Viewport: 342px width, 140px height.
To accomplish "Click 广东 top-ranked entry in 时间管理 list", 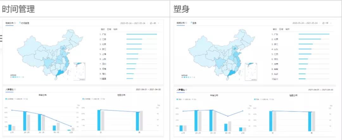I will (x=103, y=34).
